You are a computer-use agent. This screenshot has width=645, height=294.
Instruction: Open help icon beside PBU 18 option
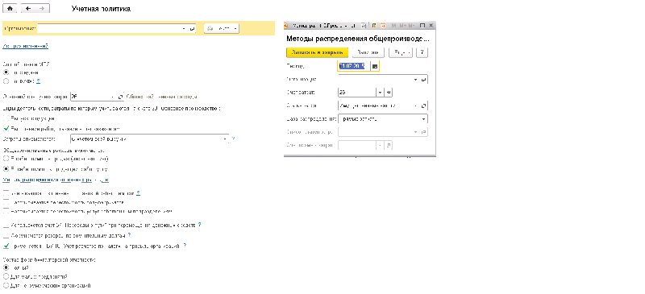coord(185,246)
